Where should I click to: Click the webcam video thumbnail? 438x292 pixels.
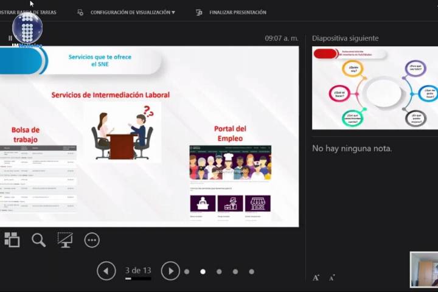[x=423, y=269]
